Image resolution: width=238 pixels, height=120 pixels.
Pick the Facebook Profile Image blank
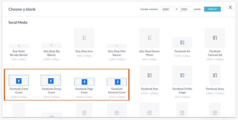tap(182, 75)
